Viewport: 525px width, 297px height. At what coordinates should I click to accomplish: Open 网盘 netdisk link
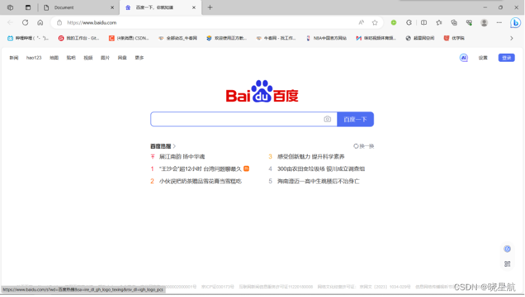coord(122,57)
